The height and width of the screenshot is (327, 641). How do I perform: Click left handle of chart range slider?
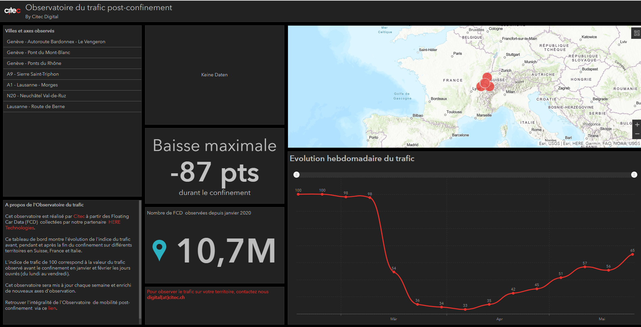[x=296, y=175]
